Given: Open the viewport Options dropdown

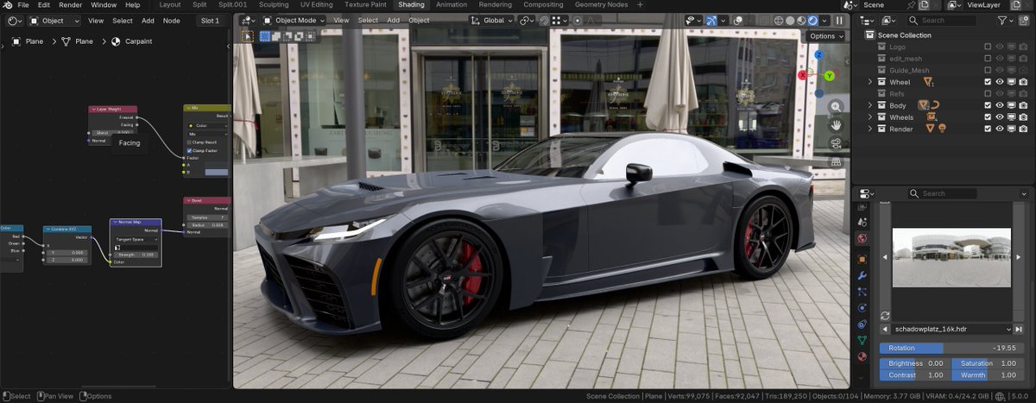Looking at the screenshot, I should 826,36.
